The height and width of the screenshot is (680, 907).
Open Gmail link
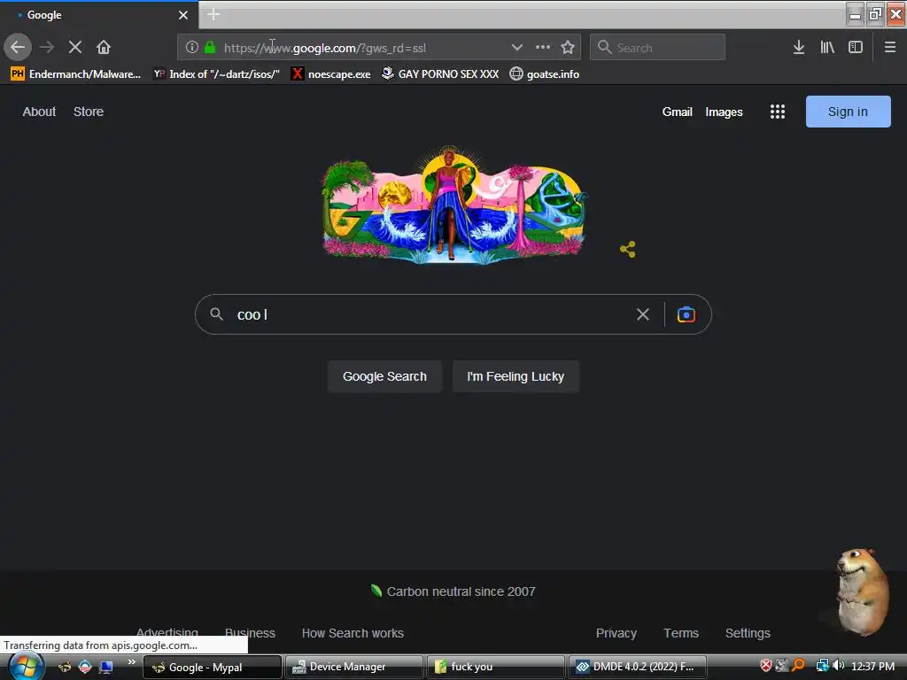coord(677,112)
